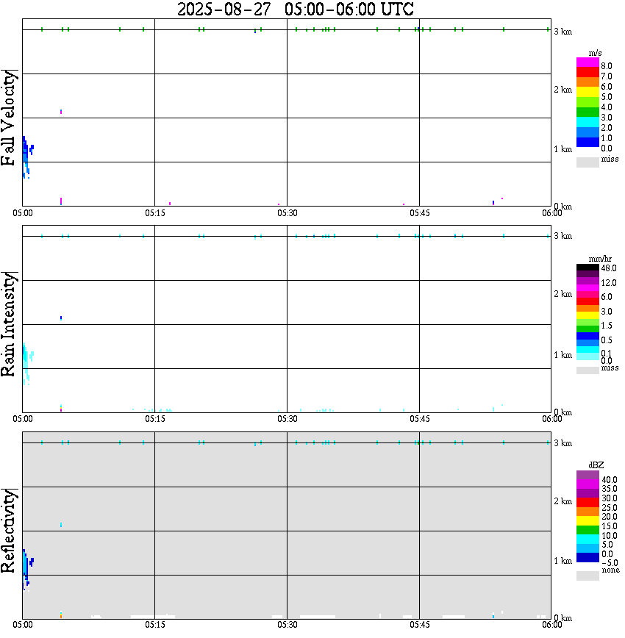Click the '1.5' value in the mm/hr legend
625x638 pixels.
pos(607,326)
